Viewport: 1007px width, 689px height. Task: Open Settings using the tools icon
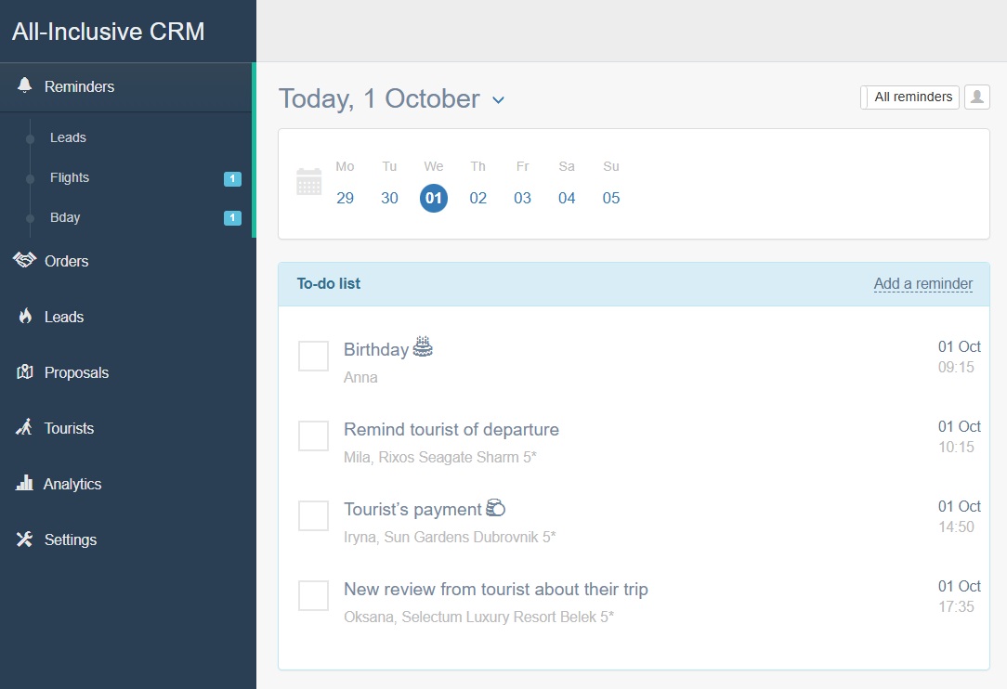click(x=23, y=539)
